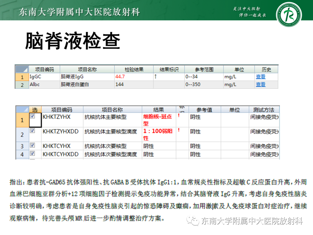Click the 选 column header

[x=35, y=110]
